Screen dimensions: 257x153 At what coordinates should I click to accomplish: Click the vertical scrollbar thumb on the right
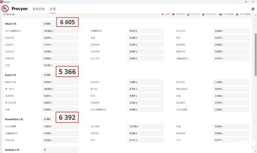coord(255,55)
